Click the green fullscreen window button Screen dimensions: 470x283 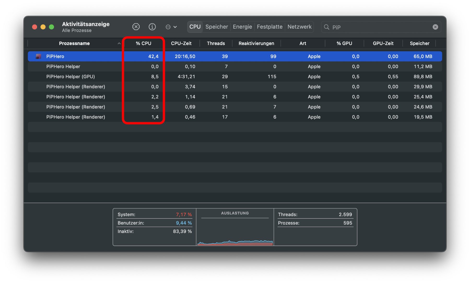[x=51, y=27]
